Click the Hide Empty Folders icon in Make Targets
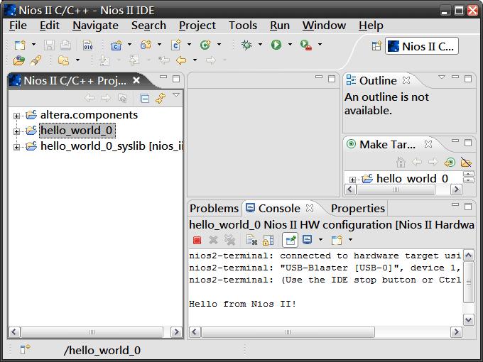Image resolution: width=483 pixels, height=362 pixels. tap(466, 162)
